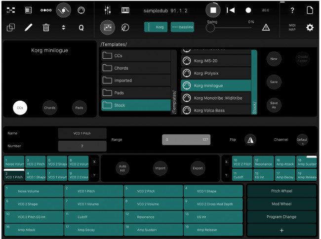This screenshot has width=321, height=239.
Task: Select 12 Resonance in right XY pad
Action: click(x=264, y=162)
